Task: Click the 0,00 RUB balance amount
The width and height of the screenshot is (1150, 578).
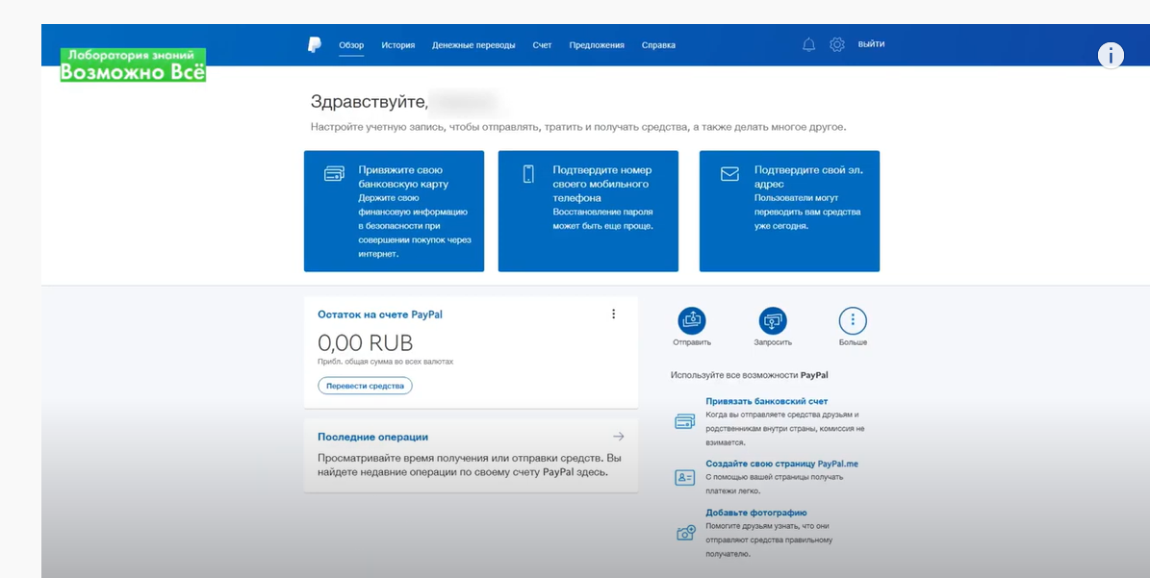Action: (366, 342)
